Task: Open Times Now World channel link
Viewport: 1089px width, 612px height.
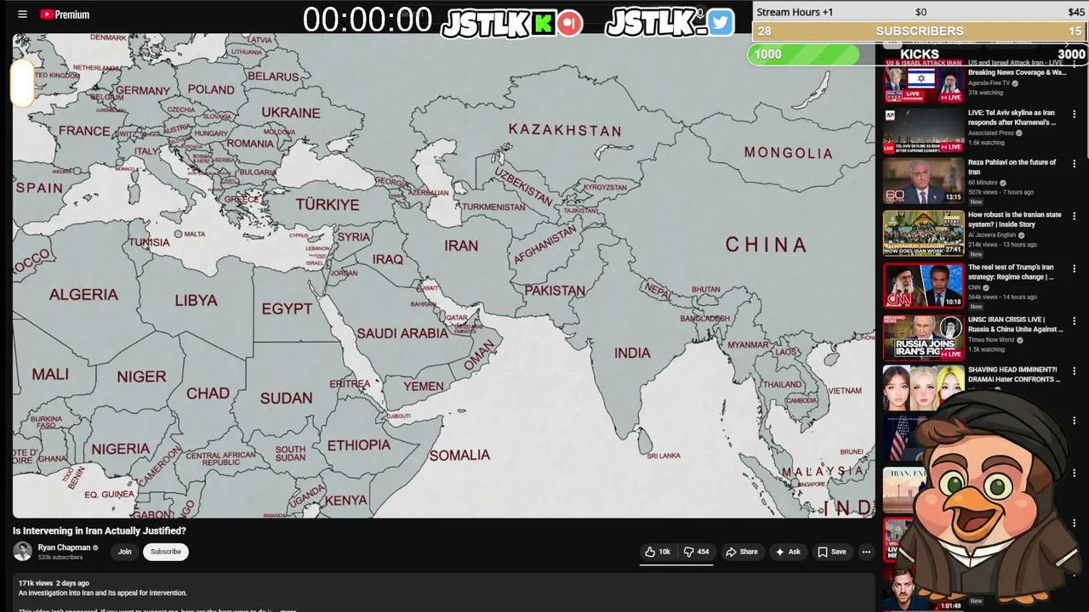Action: coord(991,340)
